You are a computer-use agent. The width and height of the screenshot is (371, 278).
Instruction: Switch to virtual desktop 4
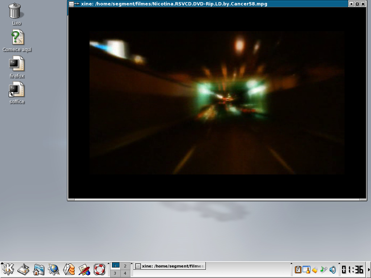(125, 273)
